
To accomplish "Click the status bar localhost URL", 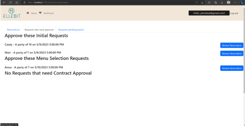I will point(9,125).
